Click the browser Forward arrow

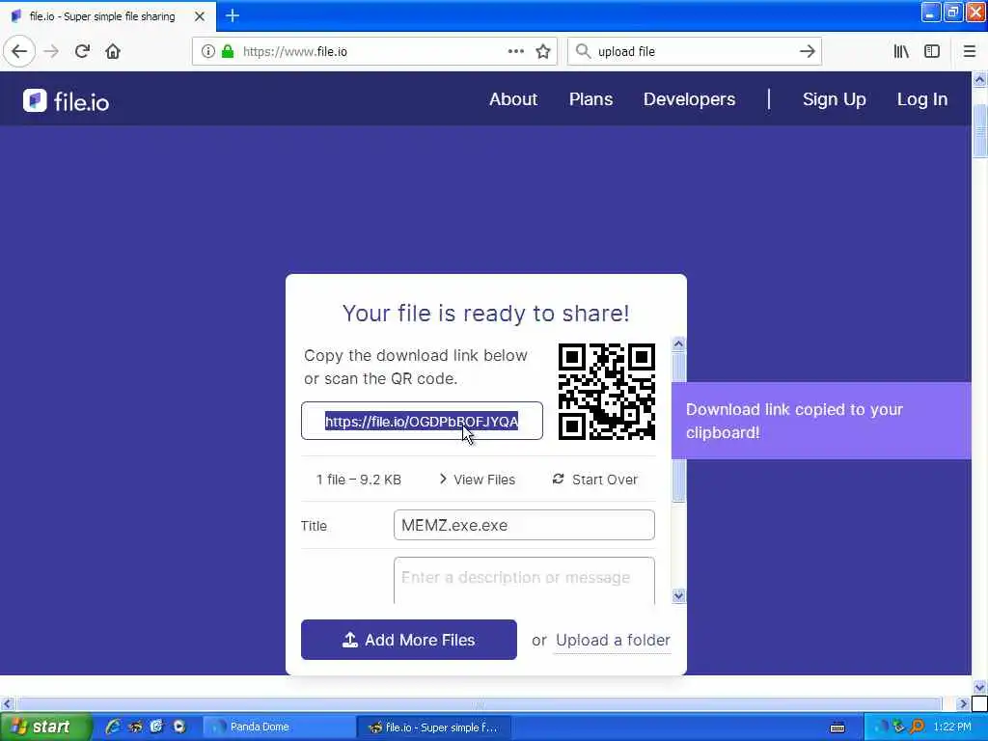pos(52,51)
